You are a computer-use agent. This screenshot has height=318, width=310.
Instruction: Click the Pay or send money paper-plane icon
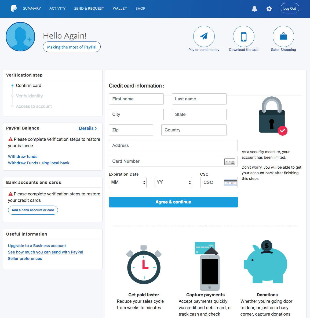pyautogui.click(x=204, y=36)
